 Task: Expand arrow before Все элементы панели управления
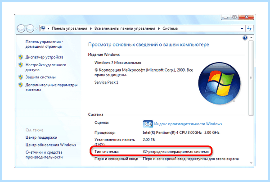[x=91, y=28]
